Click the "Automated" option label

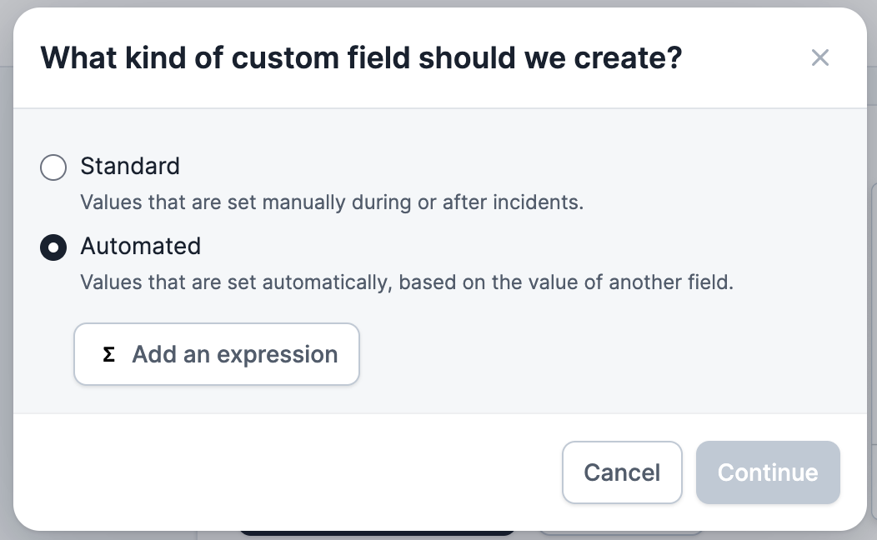[x=140, y=246]
